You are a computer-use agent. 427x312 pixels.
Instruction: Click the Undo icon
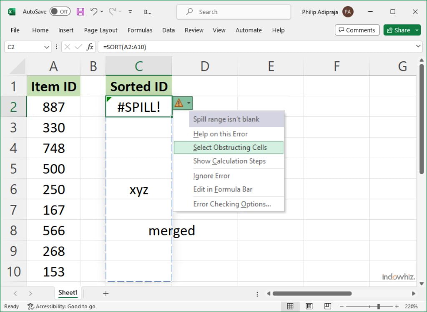(95, 12)
